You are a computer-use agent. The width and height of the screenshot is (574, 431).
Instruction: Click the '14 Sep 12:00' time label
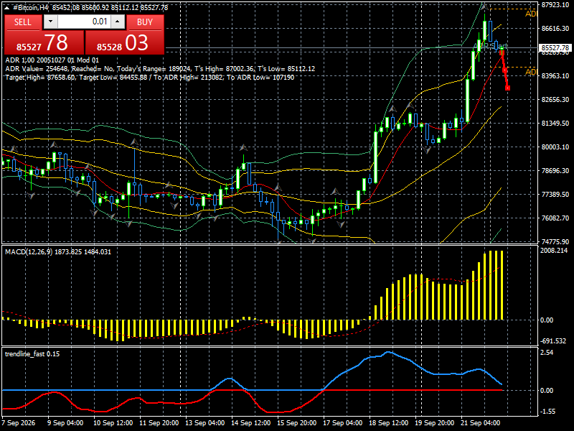(250, 423)
